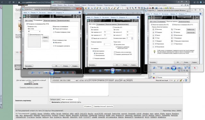This screenshot has height=120, width=205.
Task: Start slideshow in Screenshot_5 viewer
Action: click(x=174, y=68)
